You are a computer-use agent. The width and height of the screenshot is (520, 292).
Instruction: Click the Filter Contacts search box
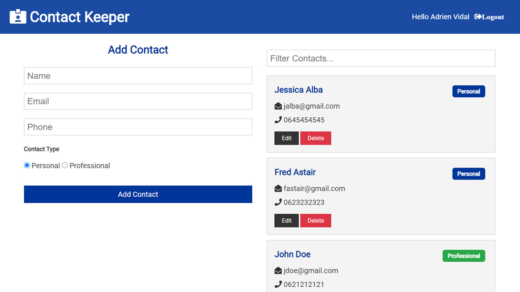381,58
